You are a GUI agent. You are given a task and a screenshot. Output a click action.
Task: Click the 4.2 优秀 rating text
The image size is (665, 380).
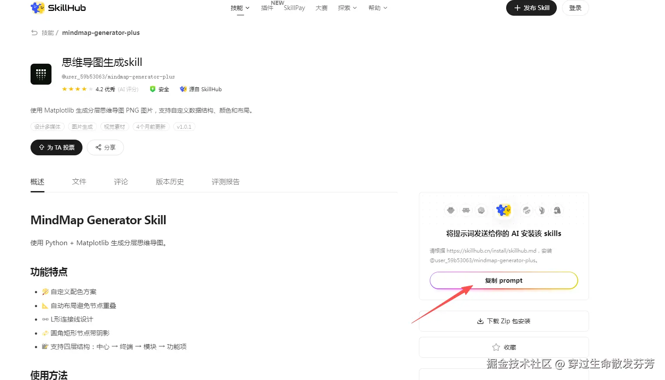(106, 89)
